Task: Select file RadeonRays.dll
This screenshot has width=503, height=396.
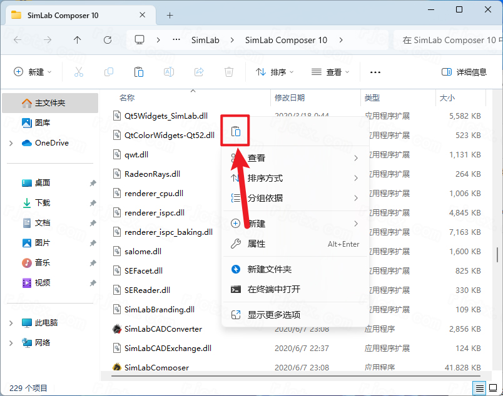Action: coord(152,174)
